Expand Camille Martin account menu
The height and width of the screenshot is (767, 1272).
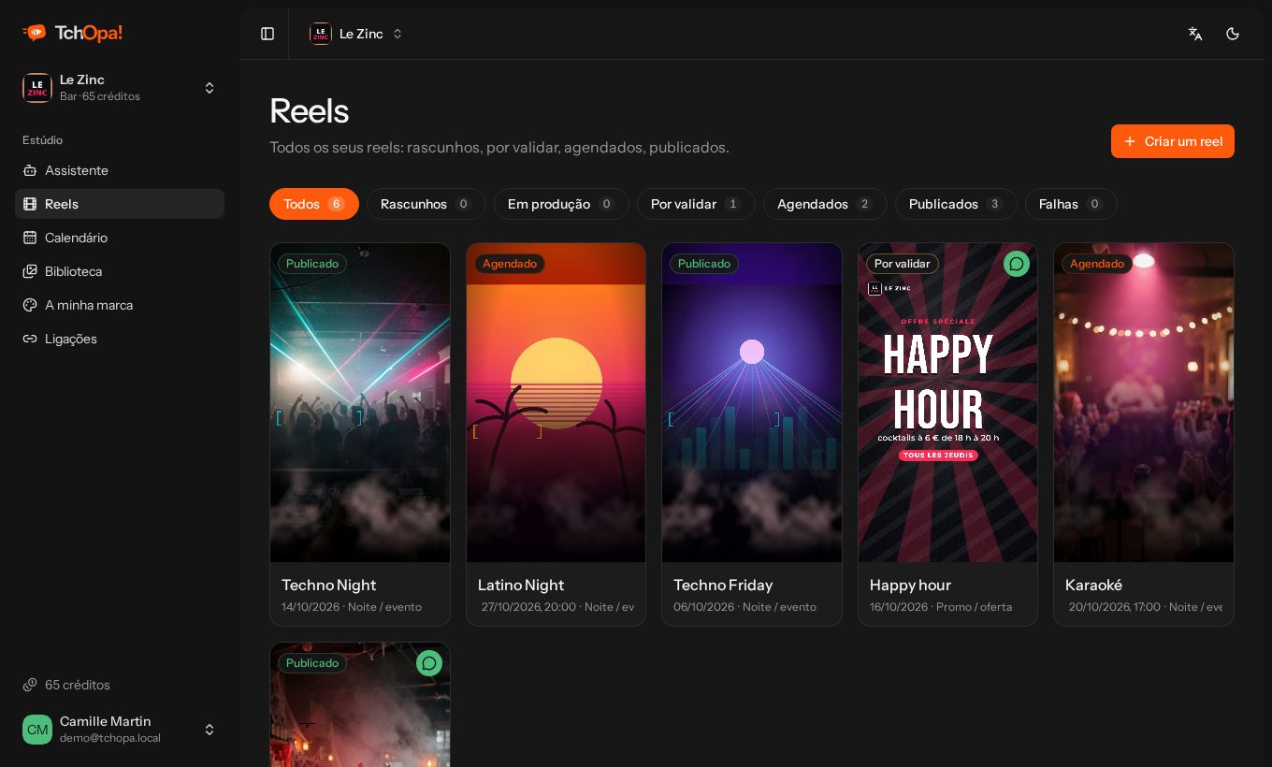(x=120, y=730)
